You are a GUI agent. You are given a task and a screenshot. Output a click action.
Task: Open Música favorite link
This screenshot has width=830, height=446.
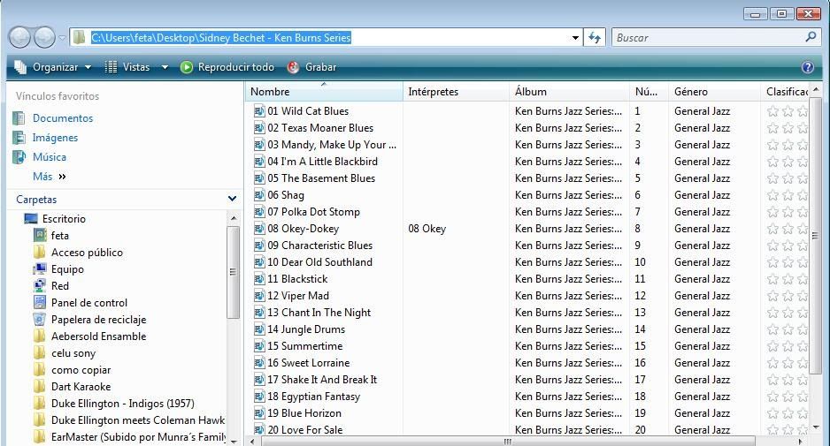[50, 157]
